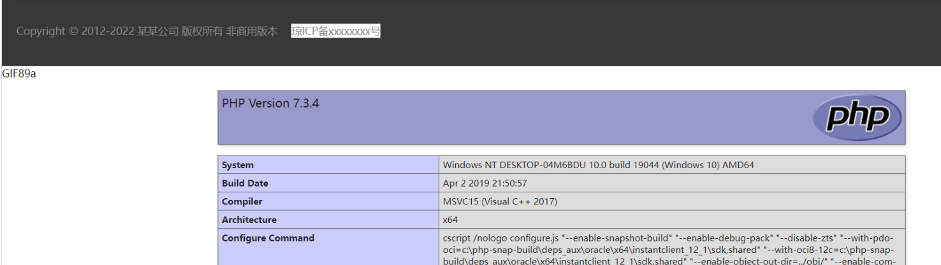Screen dimensions: 941x265
Task: Select the Build Date row label
Action: [x=245, y=183]
